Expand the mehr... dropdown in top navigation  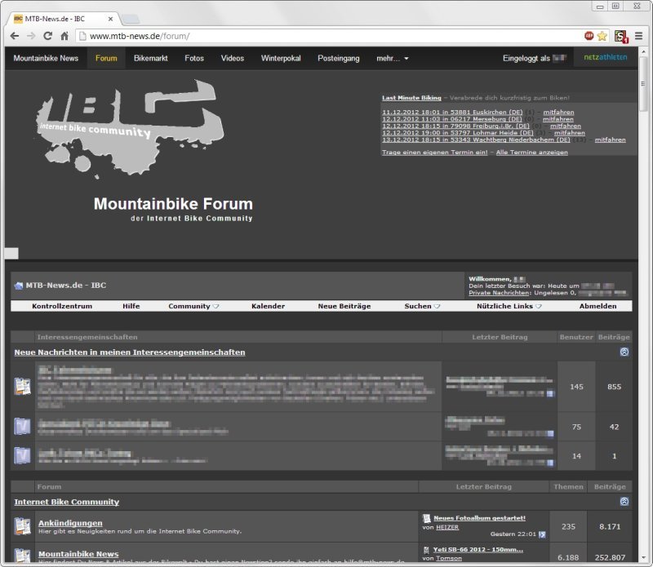click(393, 58)
